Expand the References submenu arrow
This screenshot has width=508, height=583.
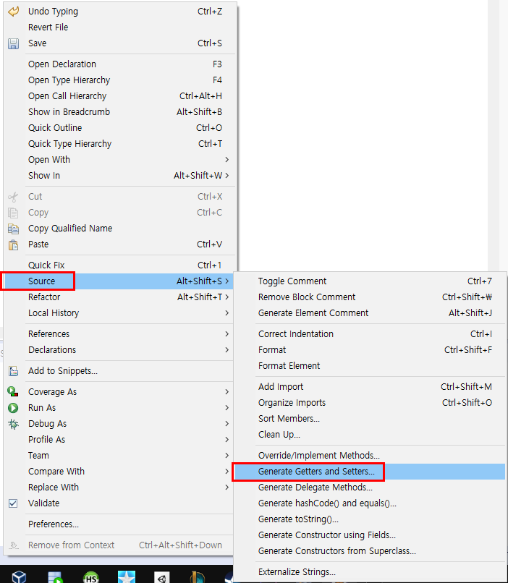tap(227, 334)
